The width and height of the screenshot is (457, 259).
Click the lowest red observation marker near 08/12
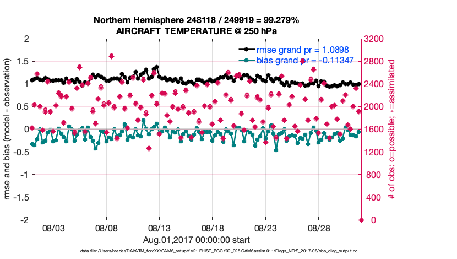[x=149, y=148]
